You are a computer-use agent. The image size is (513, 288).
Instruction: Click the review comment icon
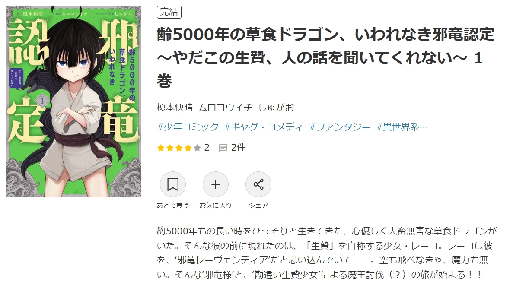(x=223, y=148)
